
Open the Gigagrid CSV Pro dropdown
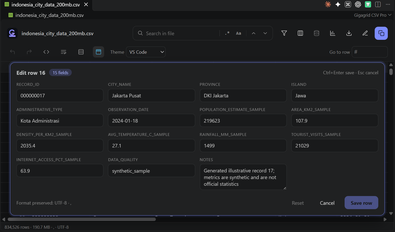coord(373,15)
